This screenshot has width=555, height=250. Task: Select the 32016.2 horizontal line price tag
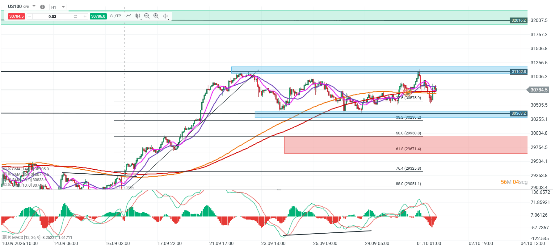click(x=519, y=20)
